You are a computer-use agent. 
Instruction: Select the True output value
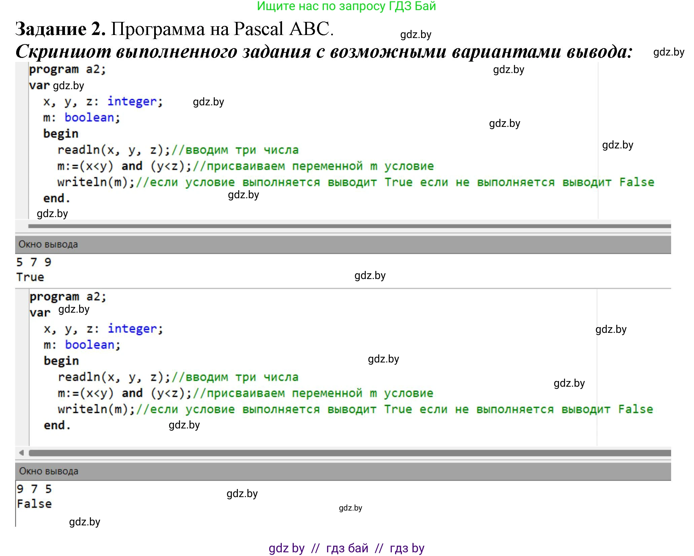[x=30, y=276]
